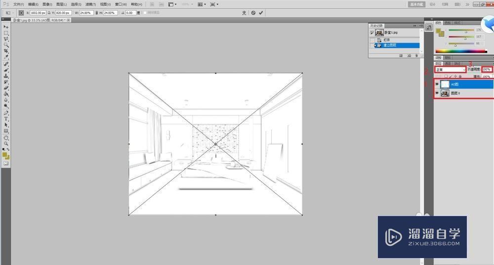This screenshot has width=494, height=265.
Task: Toggle relative positioning triangle icon
Action: coord(49,13)
